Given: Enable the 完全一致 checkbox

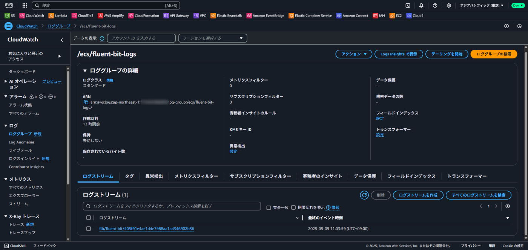Looking at the screenshot, I should click(269, 207).
